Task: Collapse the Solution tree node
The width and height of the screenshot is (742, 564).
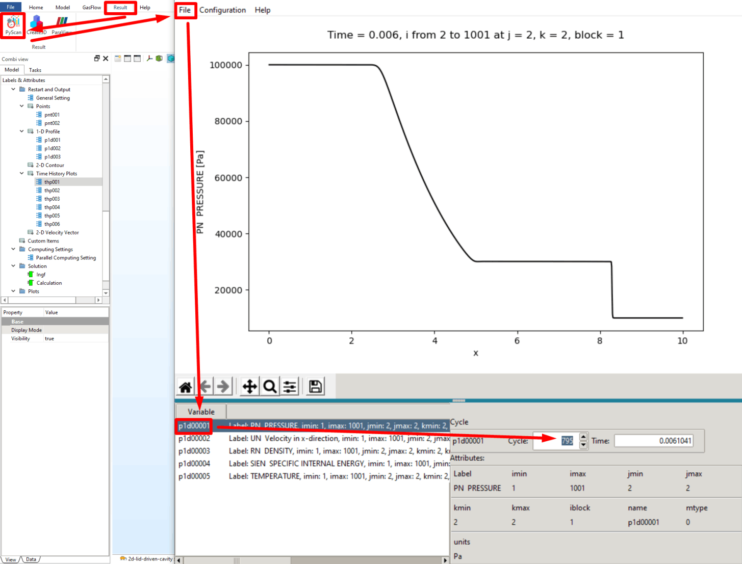Action: pyautogui.click(x=13, y=266)
